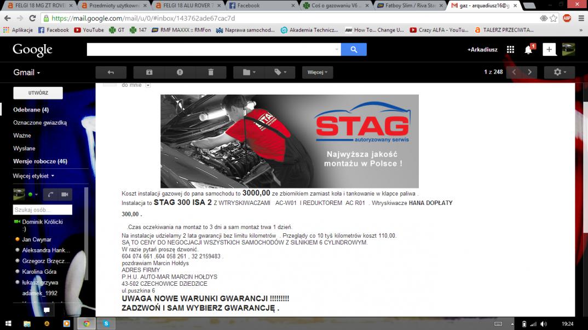Open Google notifications bell
The image size is (588, 330).
[x=529, y=49]
